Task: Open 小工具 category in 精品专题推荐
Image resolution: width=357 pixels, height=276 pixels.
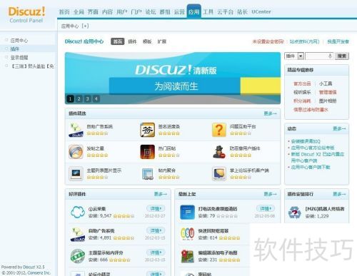Action: pyautogui.click(x=326, y=83)
